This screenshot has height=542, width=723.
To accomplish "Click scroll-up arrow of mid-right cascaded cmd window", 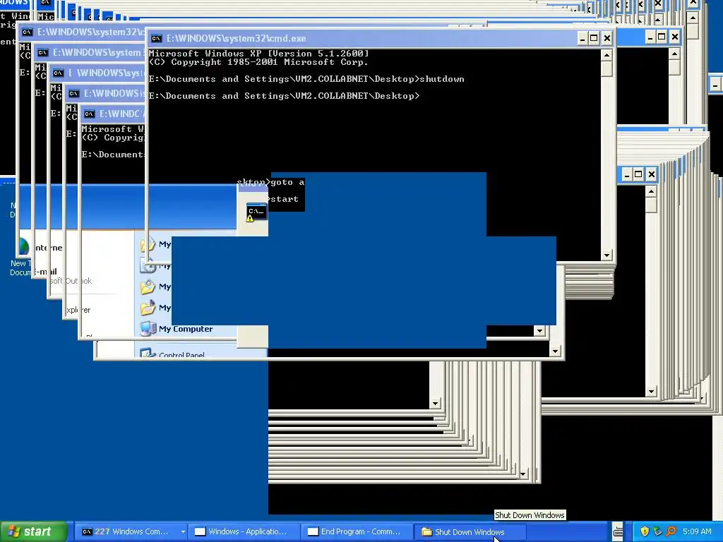I will click(650, 191).
